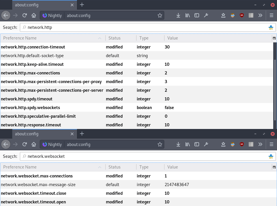Toggle sidebar in the lower window toolbar
277x206 pixels.
pos(196,144)
